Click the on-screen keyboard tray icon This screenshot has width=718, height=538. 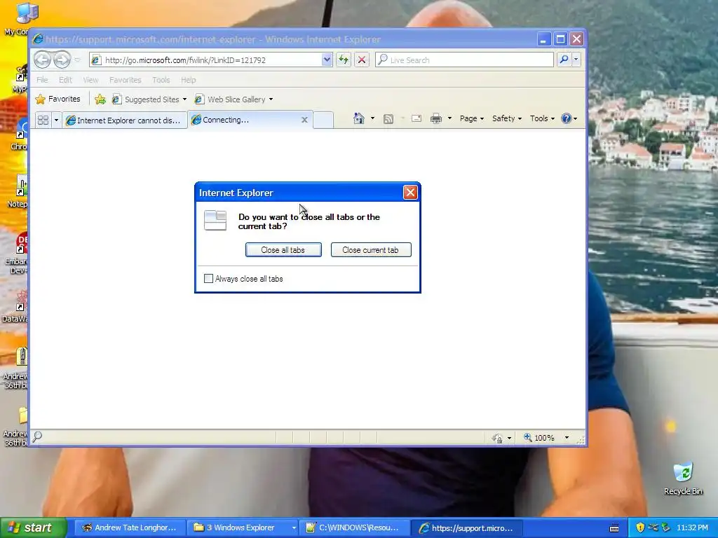[614, 528]
